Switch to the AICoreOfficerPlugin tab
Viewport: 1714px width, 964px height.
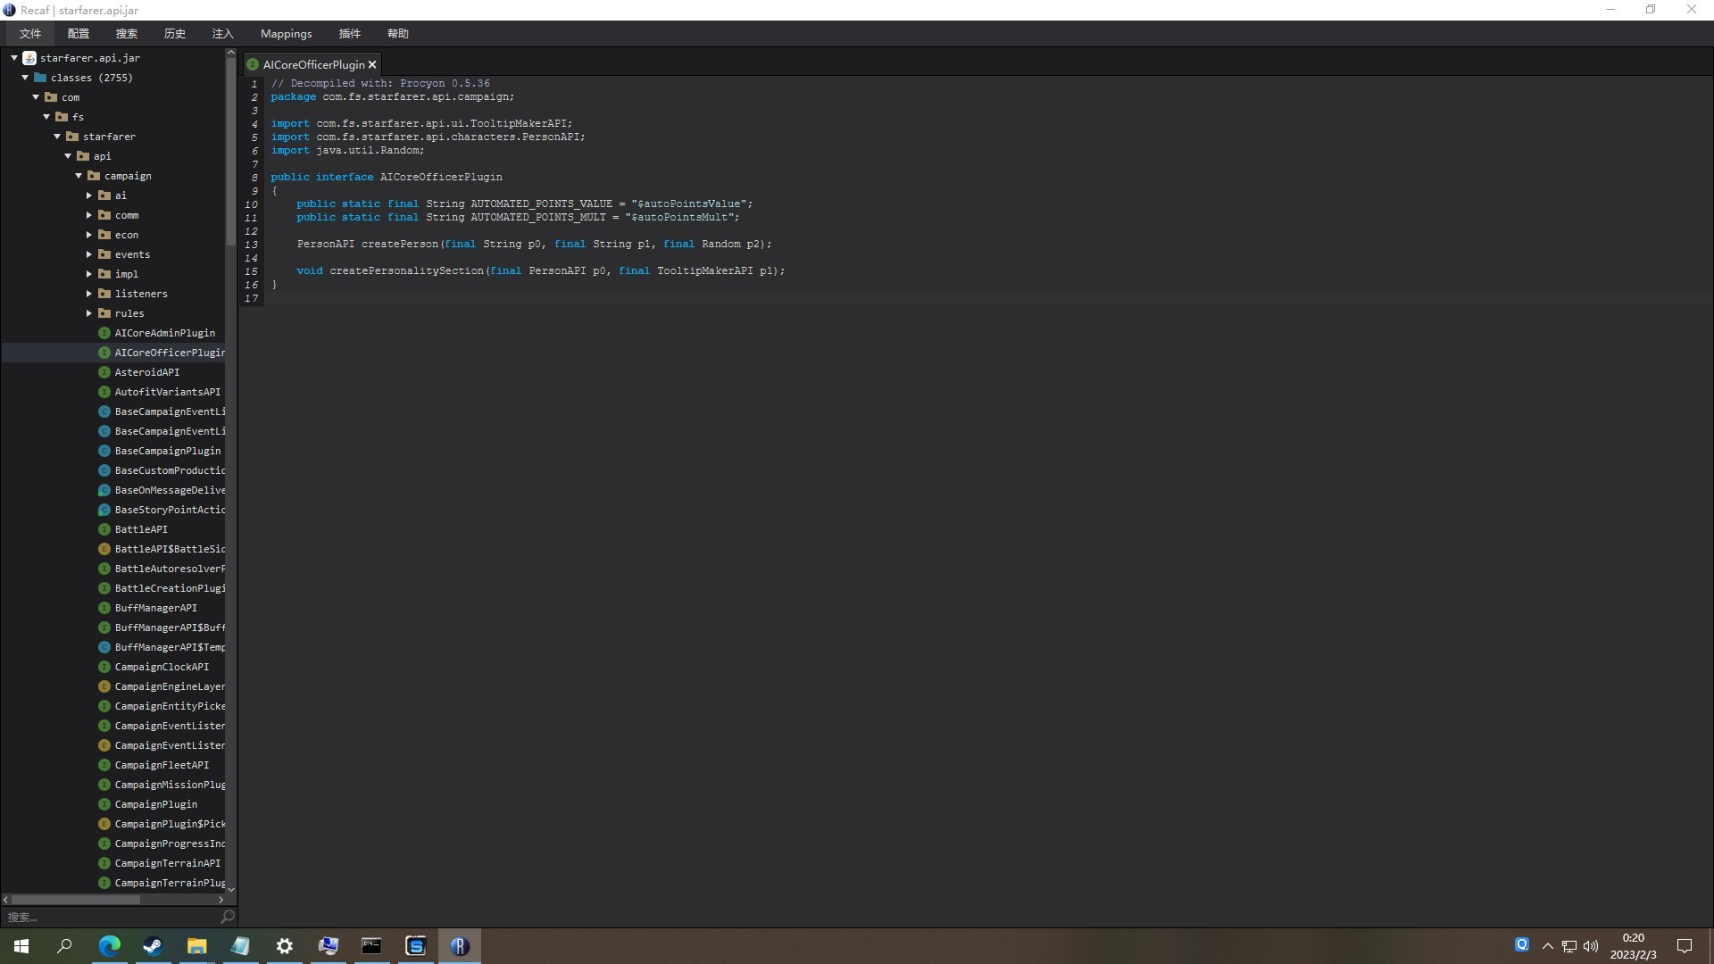click(x=312, y=65)
